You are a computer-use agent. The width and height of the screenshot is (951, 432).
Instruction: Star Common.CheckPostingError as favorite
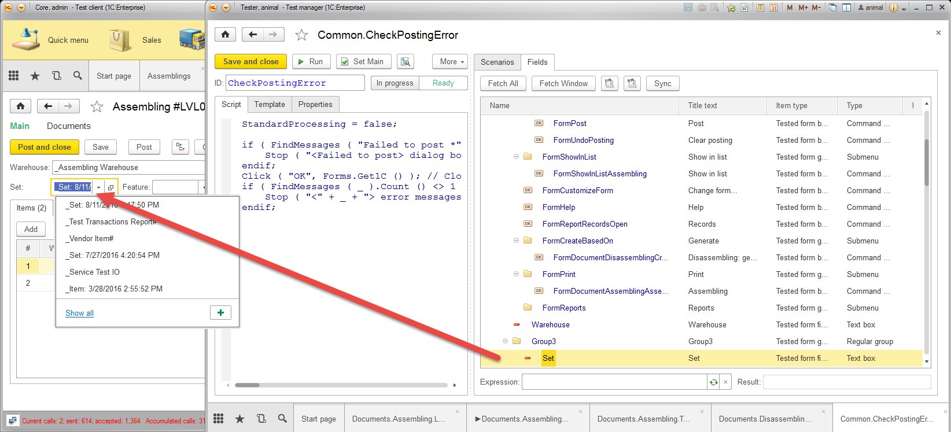(x=301, y=35)
